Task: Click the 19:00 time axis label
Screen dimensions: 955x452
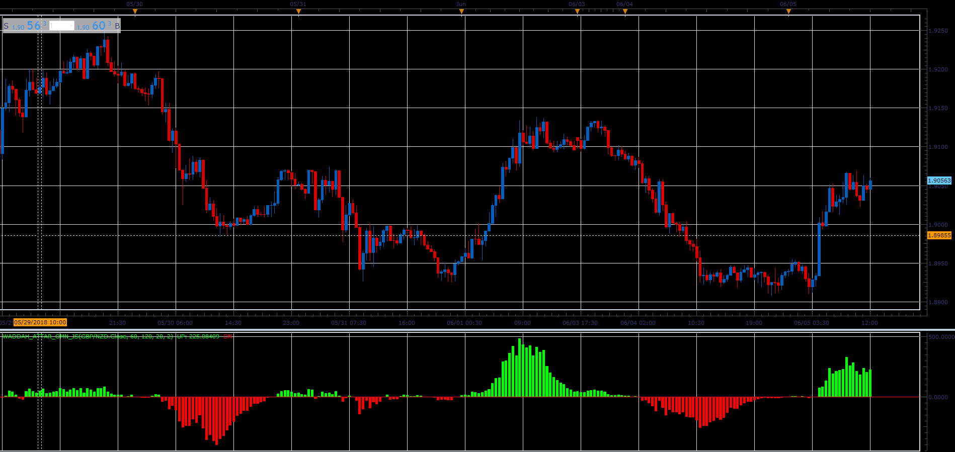Action: pyautogui.click(x=754, y=323)
